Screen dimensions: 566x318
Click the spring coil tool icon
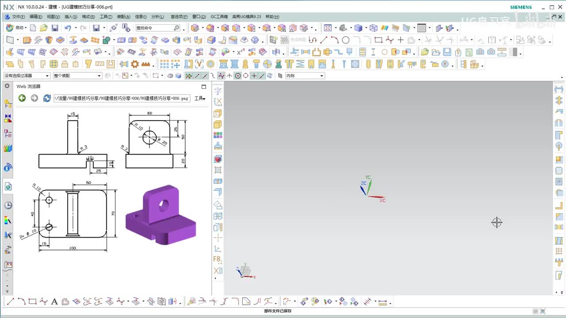pyautogui.click(x=300, y=64)
